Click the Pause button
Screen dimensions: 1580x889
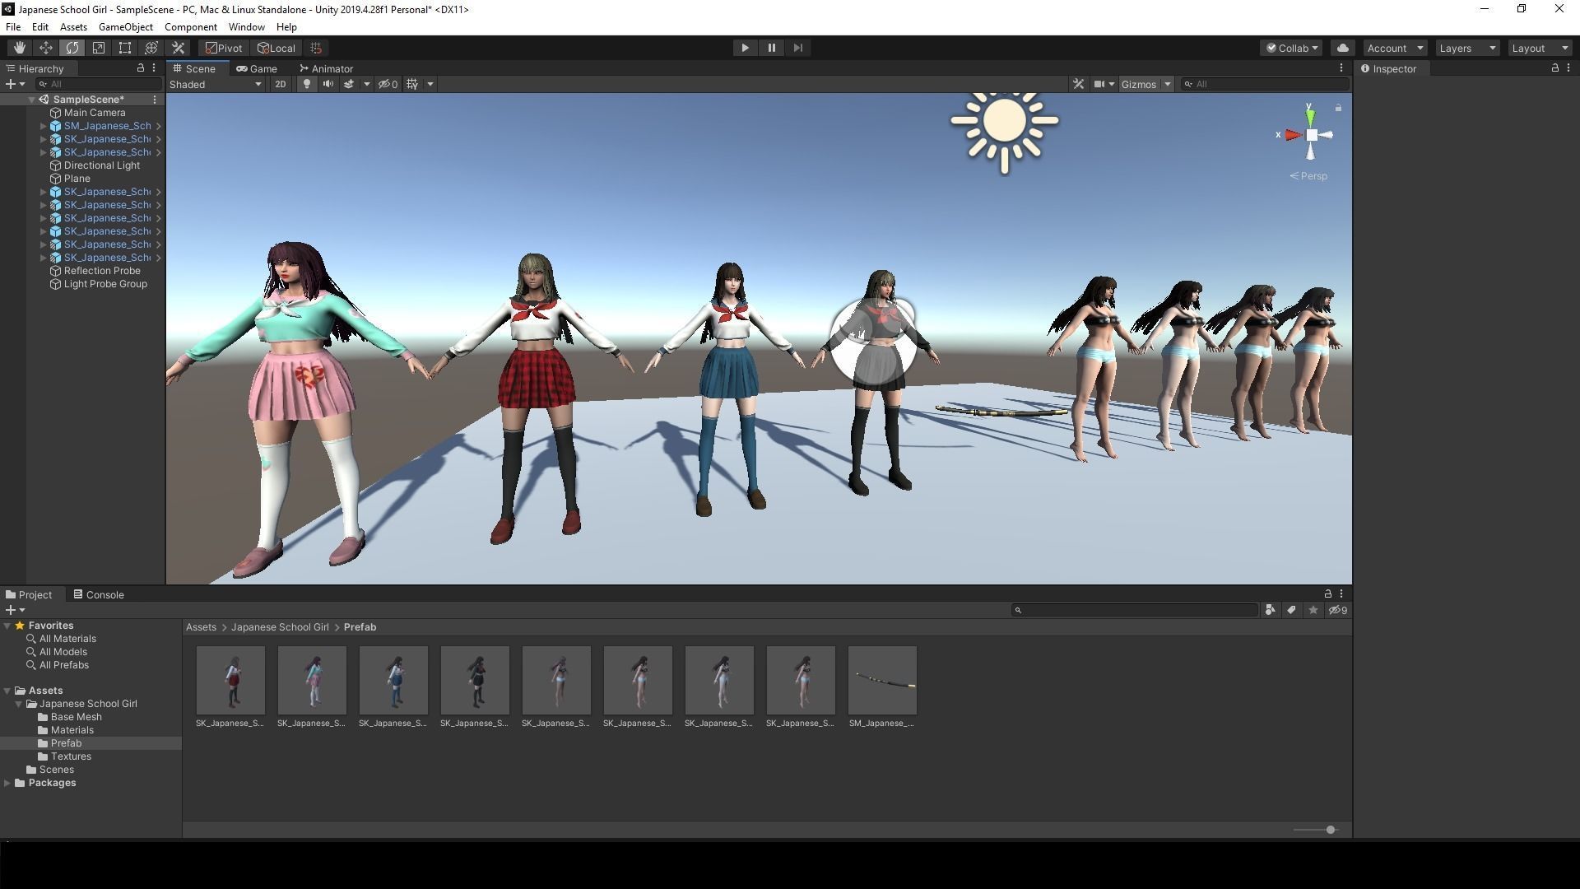pyautogui.click(x=771, y=48)
